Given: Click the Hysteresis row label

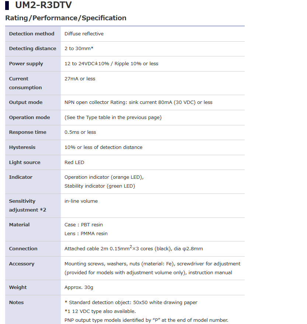Looking at the screenshot, I should tap(22, 147).
